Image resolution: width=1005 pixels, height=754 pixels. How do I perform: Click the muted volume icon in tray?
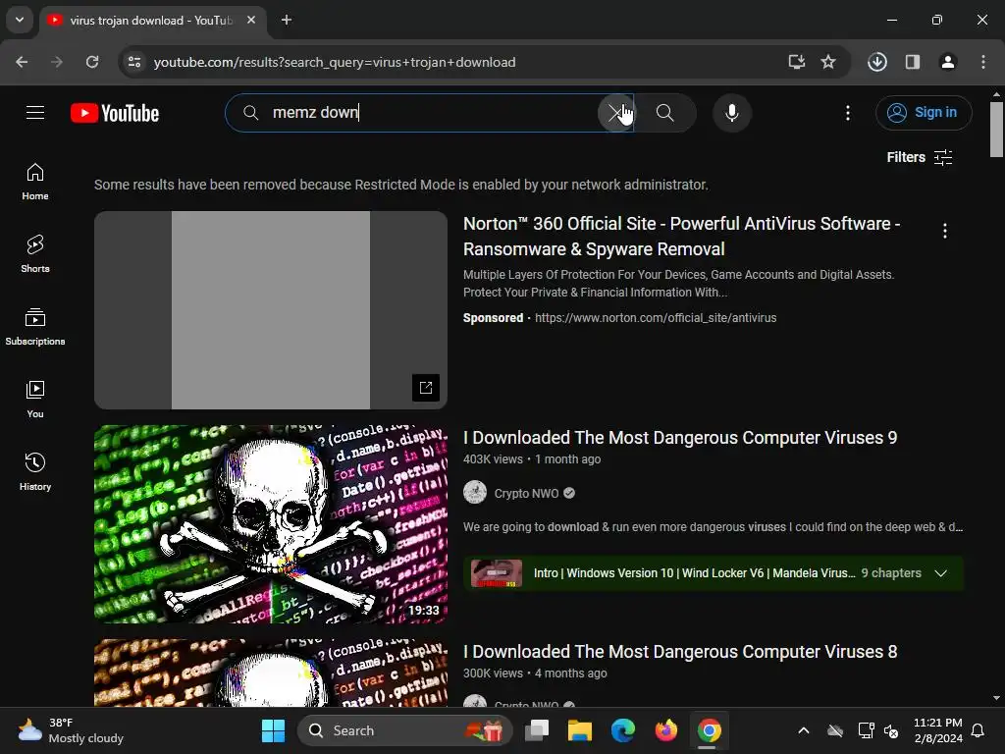[x=891, y=730]
